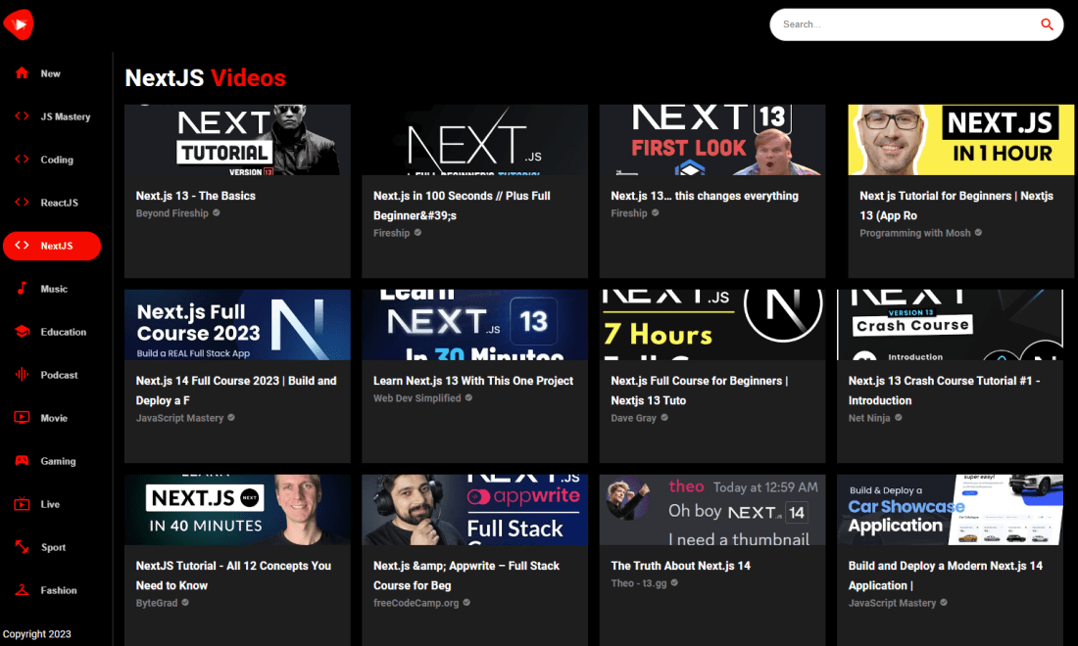Click the Fashion hanger icon

[x=22, y=589]
